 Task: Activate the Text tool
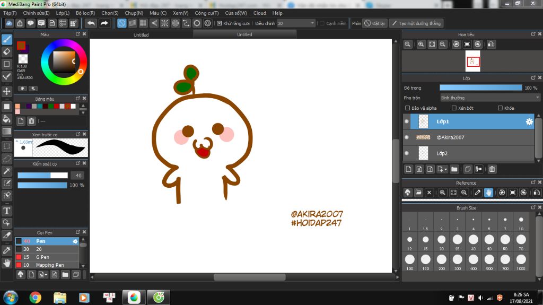[x=7, y=211]
